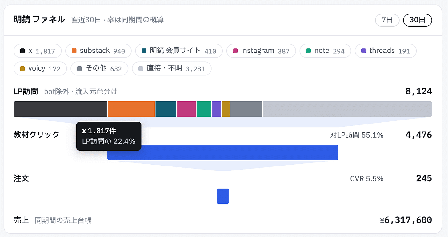Click the light gray 直接・不明 bar segment
The image size is (448, 237).
[347, 109]
